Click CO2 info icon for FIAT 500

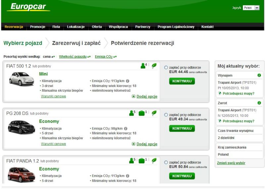[x=128, y=81]
